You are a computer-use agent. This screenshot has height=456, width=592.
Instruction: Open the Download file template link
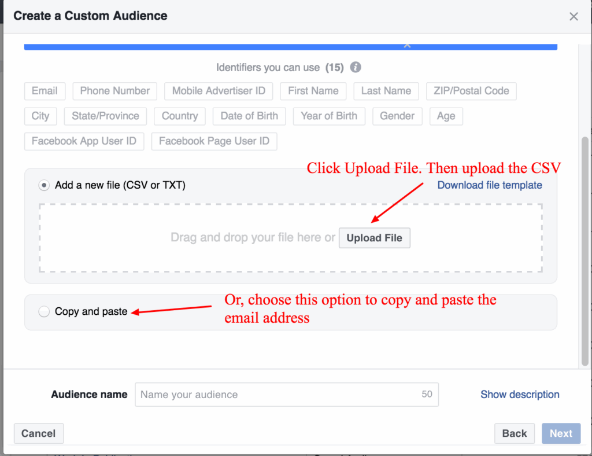point(490,185)
